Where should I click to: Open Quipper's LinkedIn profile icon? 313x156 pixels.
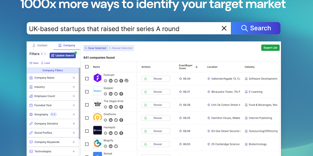click(111, 94)
